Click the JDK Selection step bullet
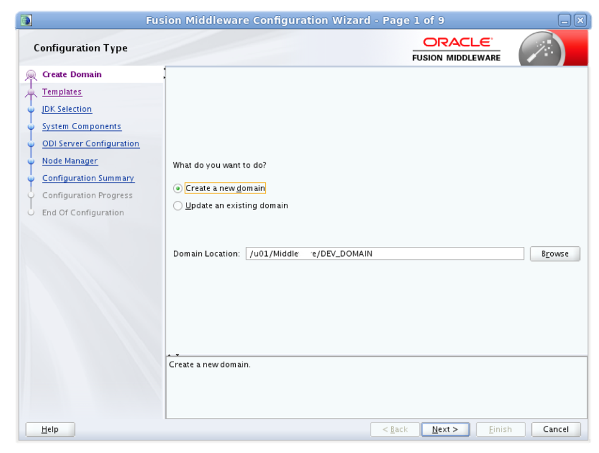This screenshot has width=599, height=453. click(32, 110)
